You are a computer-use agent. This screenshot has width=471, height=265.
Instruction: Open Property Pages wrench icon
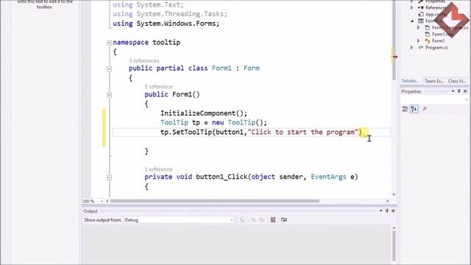point(425,109)
